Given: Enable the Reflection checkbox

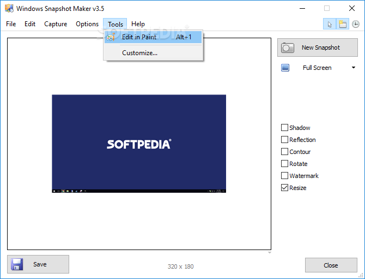Looking at the screenshot, I should 284,140.
